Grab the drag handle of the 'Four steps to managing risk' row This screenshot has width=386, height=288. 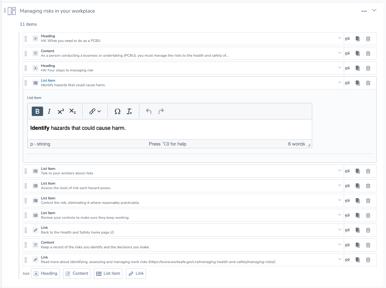26,68
